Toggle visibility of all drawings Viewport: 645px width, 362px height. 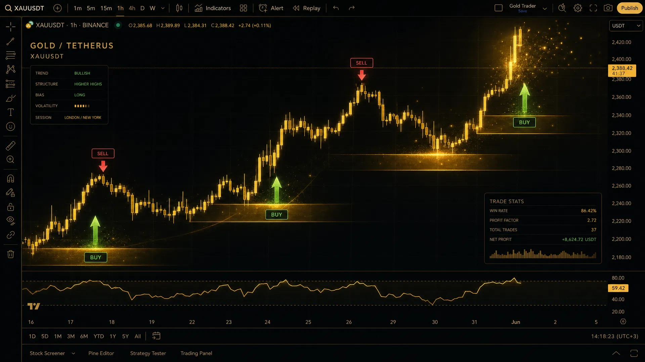[11, 221]
